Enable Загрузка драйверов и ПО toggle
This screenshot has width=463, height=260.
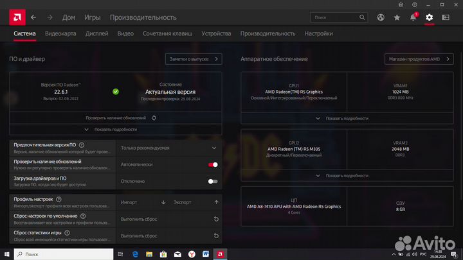coord(213,181)
